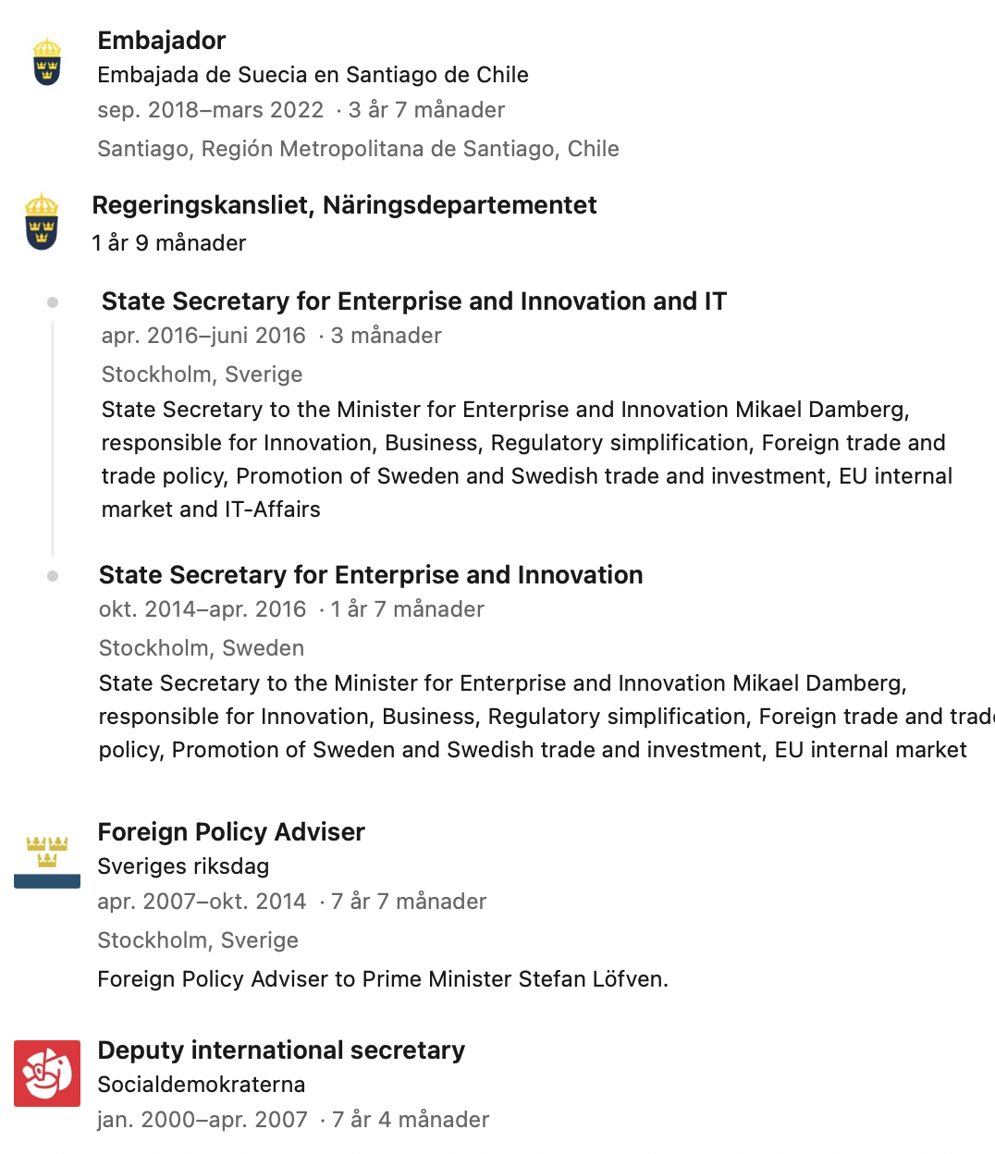Click the Foreign Policy Adviser to Stefan Löfven description
This screenshot has height=1154, width=995.
pyautogui.click(x=383, y=979)
